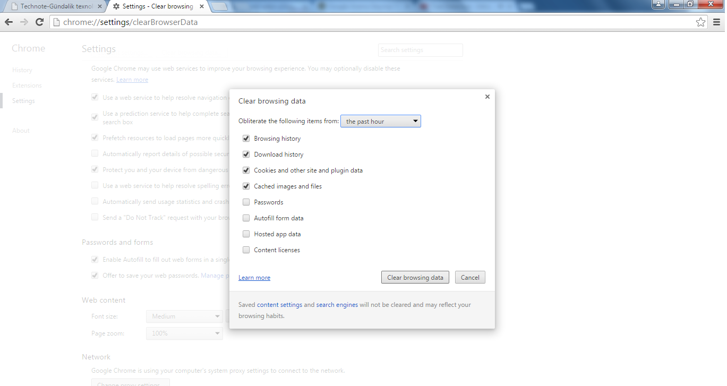Close the Settings tab with its X
727x386 pixels.
click(202, 6)
